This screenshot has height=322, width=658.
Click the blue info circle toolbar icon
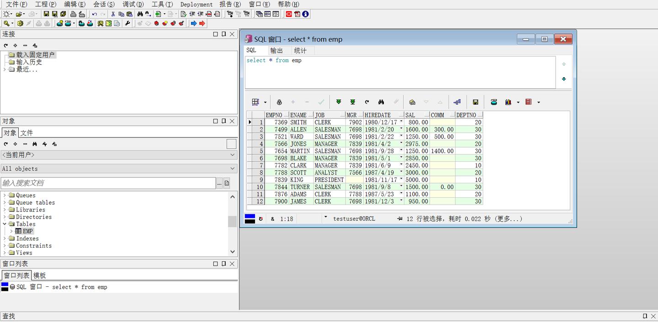point(305,14)
